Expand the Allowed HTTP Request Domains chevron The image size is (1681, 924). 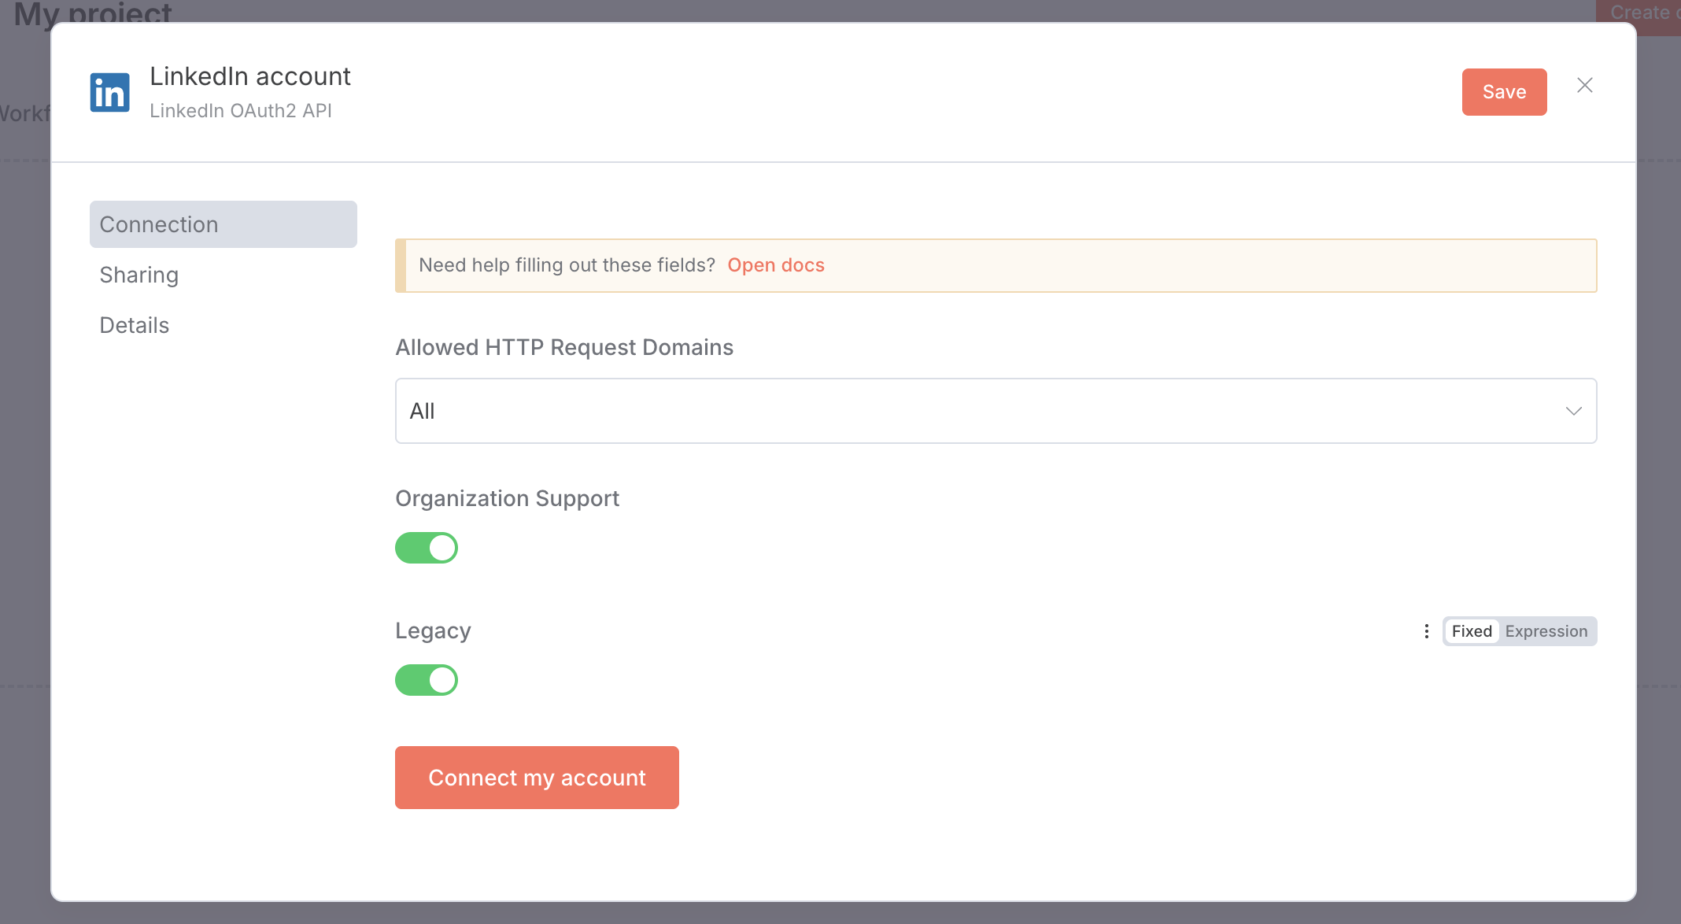tap(1573, 411)
